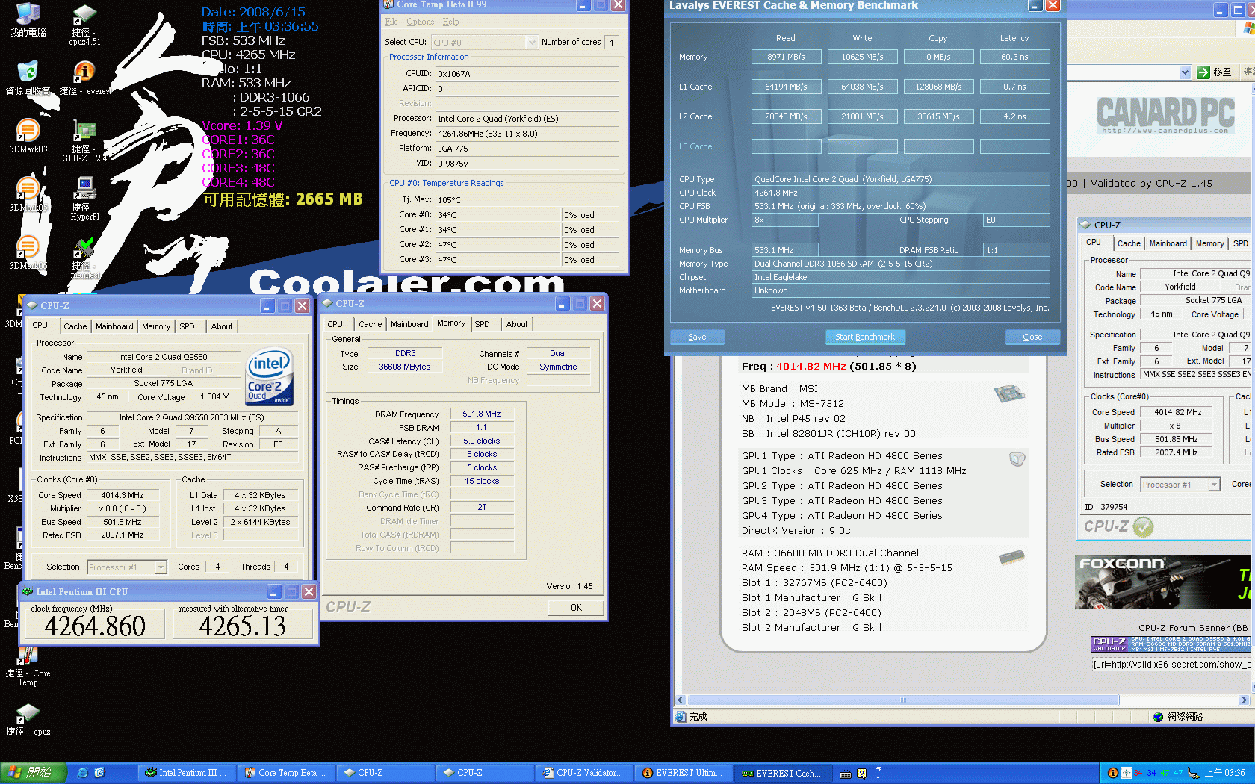Switch to CPU-Z Validator taskbar button

click(x=585, y=773)
